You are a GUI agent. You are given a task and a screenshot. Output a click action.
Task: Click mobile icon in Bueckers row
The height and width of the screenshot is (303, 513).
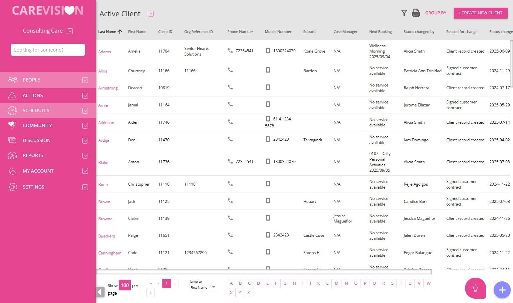click(268, 235)
